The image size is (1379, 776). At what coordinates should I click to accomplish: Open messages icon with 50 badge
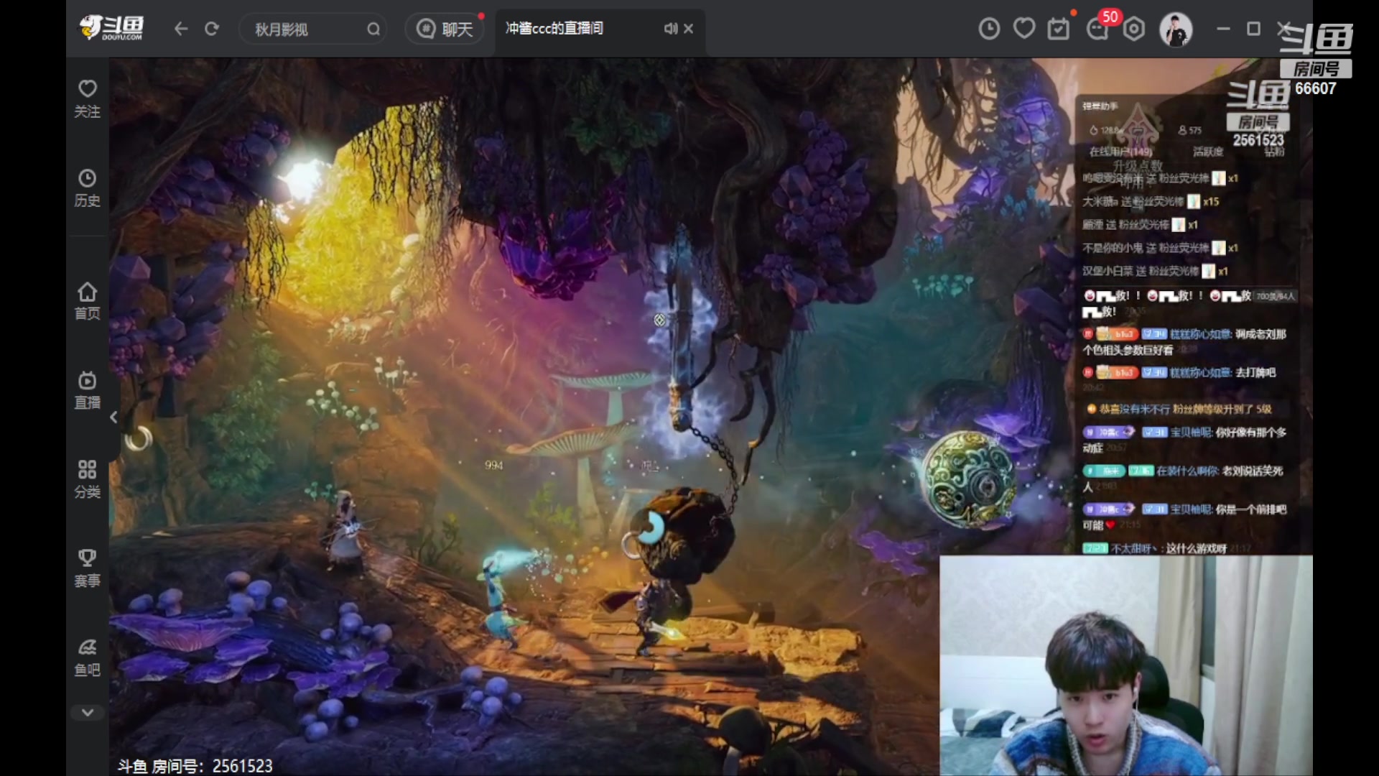pos(1099,29)
